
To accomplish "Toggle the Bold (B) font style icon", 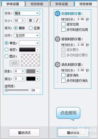I will [x=31, y=20].
